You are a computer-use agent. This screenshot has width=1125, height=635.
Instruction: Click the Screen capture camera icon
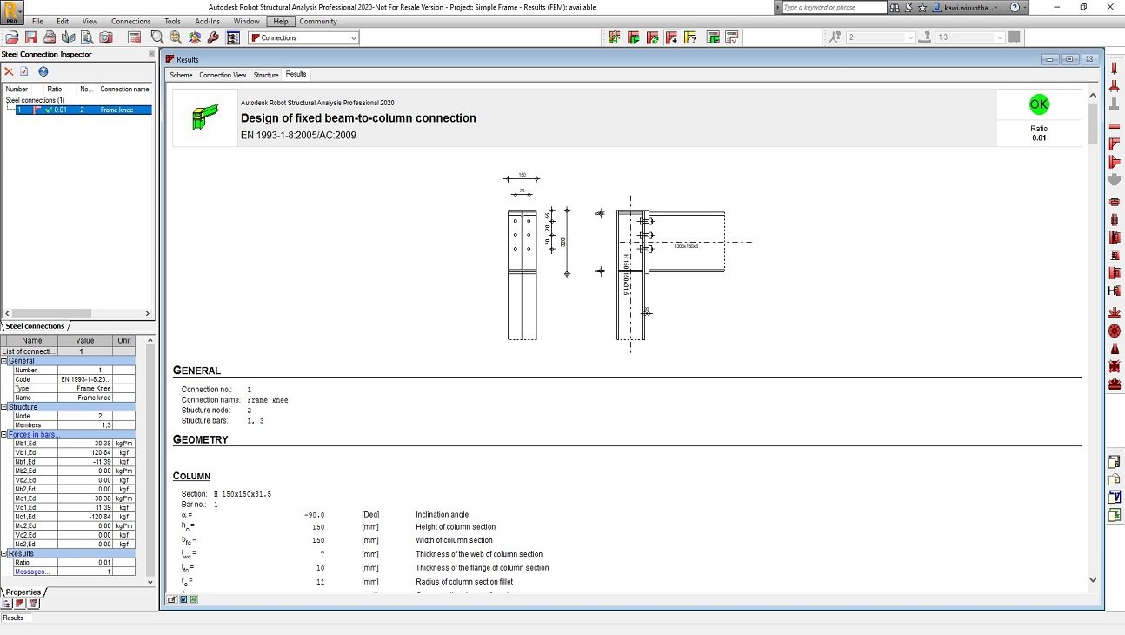105,37
